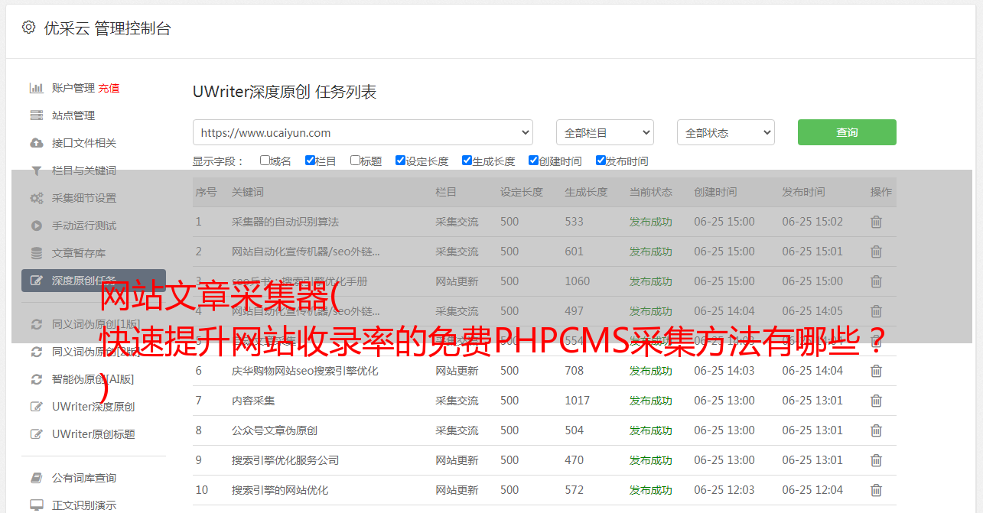
Task: Click the edit icon for UWriter深度原创
Action: pyautogui.click(x=36, y=407)
